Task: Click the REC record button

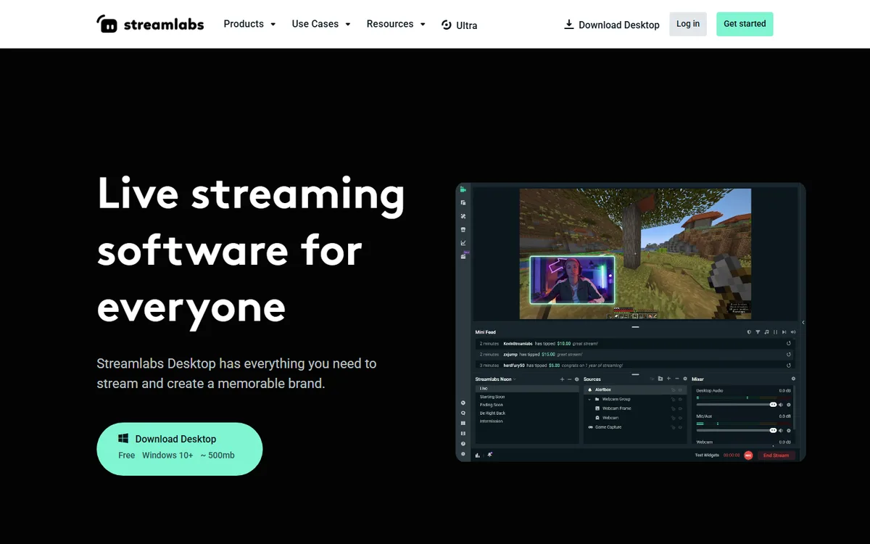Action: 748,455
